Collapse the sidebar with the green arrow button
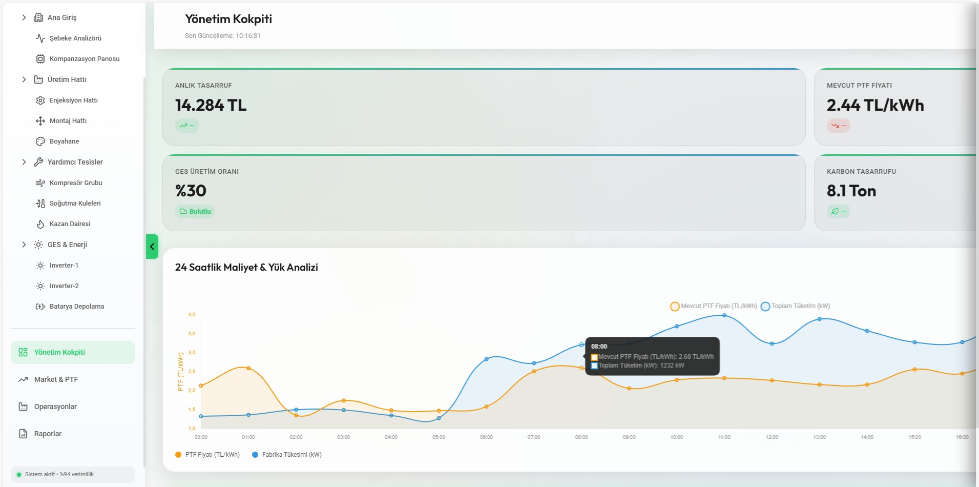 click(x=152, y=247)
